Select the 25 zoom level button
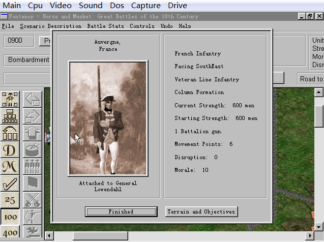 click(x=10, y=200)
